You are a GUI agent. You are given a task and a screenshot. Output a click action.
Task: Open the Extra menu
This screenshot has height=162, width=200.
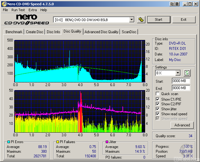click(33, 10)
